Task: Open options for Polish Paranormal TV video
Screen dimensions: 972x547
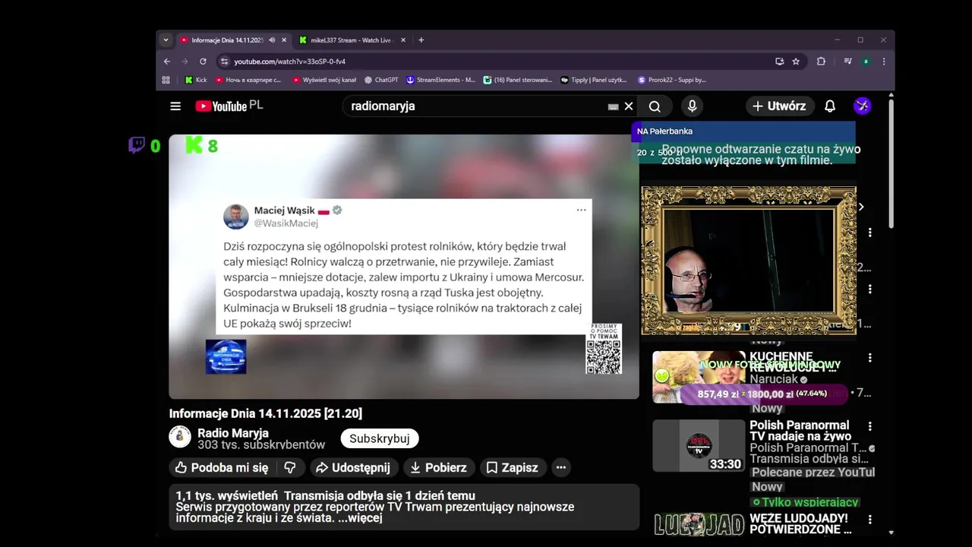Action: [x=870, y=427]
